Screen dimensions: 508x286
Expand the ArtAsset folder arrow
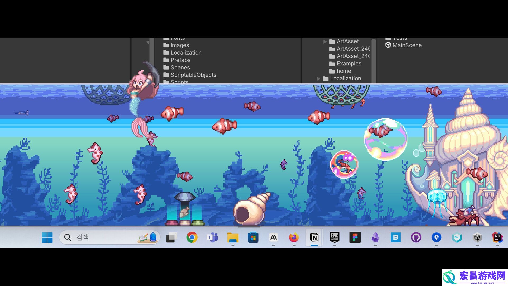[x=325, y=42]
